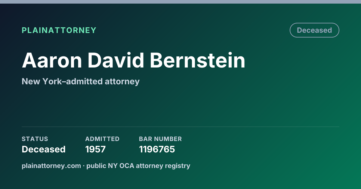The width and height of the screenshot is (361, 189).
Task: Click the words New York in the subtitle
Action: 39,81
